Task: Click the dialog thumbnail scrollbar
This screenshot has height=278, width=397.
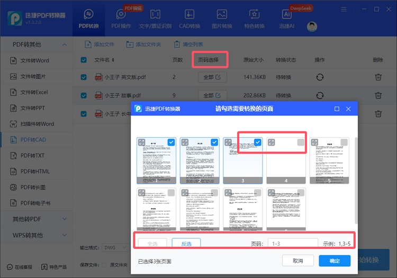Action: pos(356,181)
